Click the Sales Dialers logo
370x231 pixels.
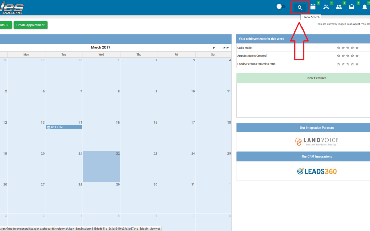[x=12, y=8]
